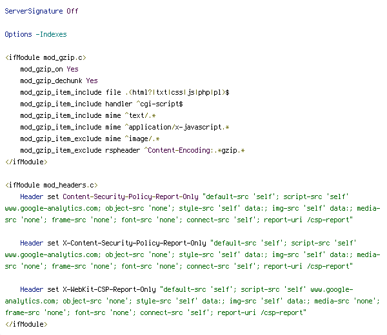
Task: Click the opening ifModule mod_gzip.c tag
Action: [x=46, y=58]
